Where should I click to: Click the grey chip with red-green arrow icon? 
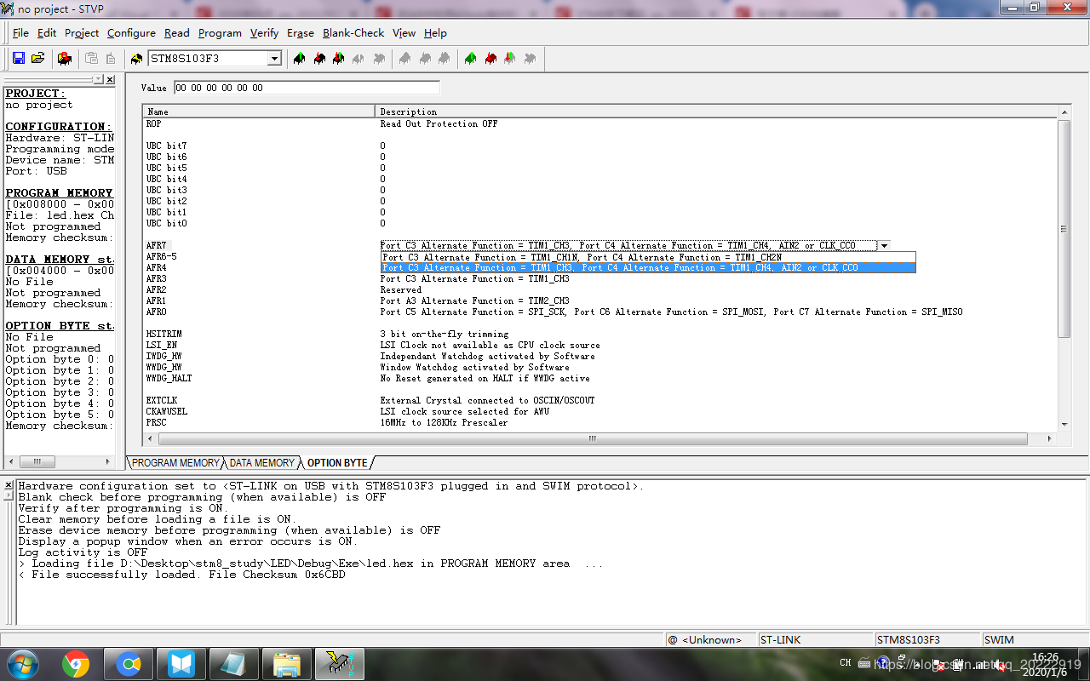(510, 59)
